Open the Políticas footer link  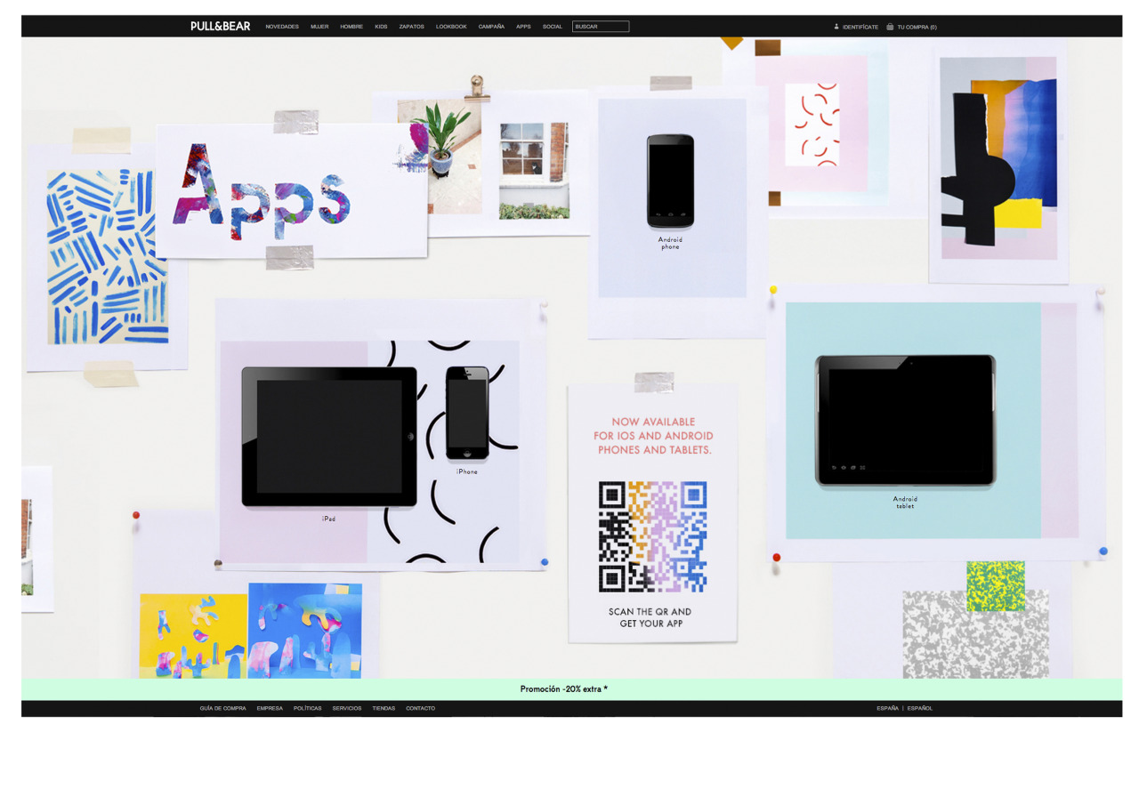pos(308,709)
